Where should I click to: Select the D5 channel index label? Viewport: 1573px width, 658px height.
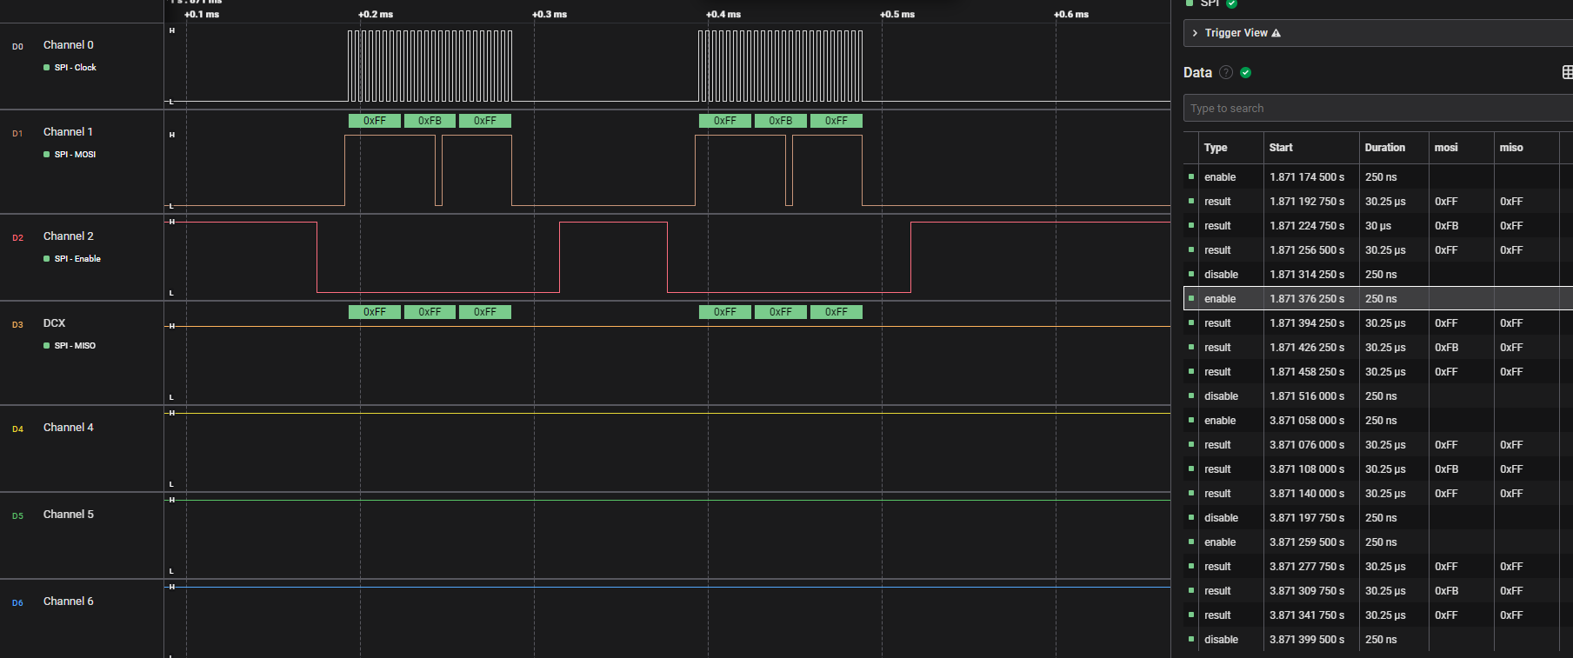[17, 516]
